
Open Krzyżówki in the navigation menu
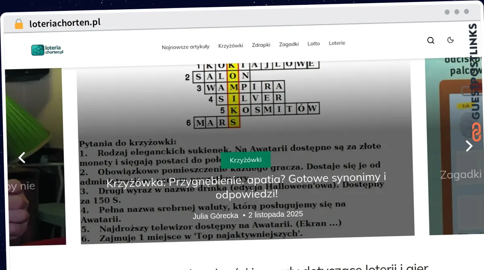coord(231,46)
